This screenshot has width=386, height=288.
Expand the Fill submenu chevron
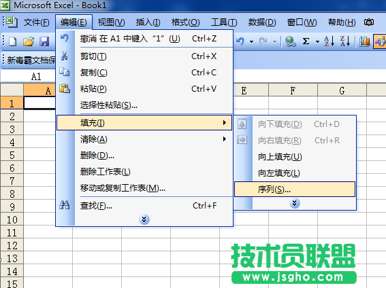tap(294, 203)
